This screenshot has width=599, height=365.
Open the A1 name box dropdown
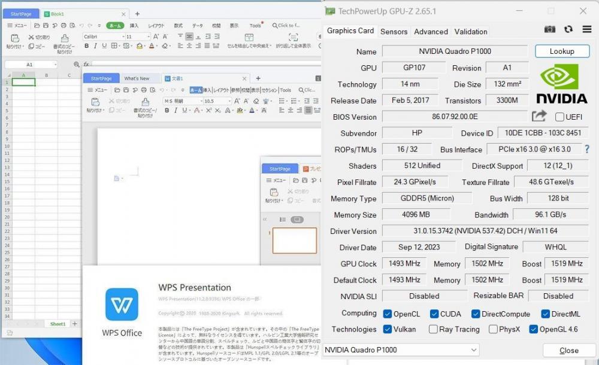55,65
